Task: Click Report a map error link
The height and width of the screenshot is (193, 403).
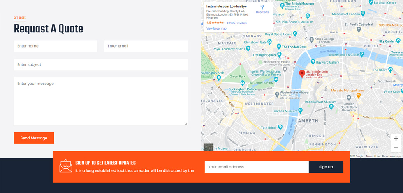Action: coord(392,156)
